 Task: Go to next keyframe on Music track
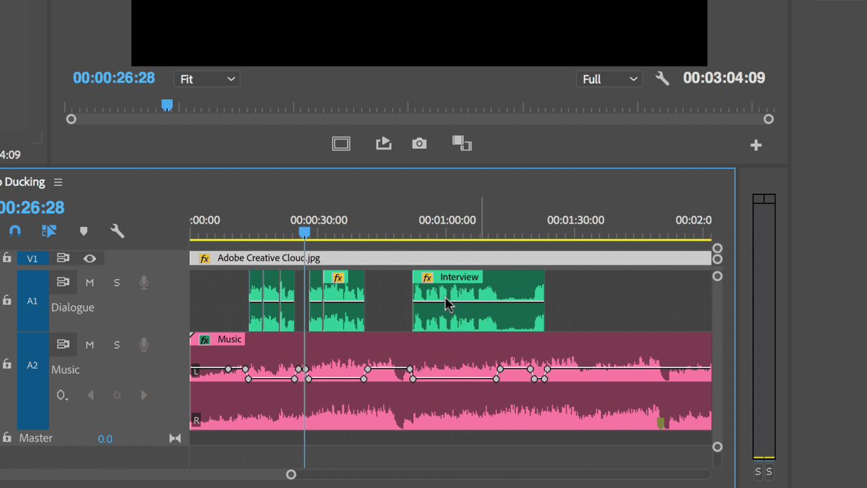(144, 395)
